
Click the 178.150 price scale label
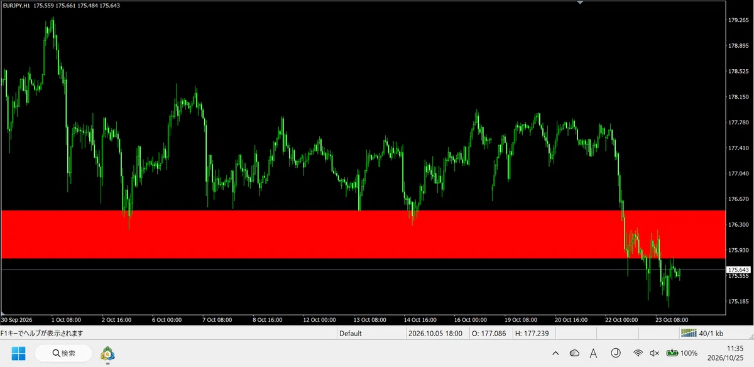click(738, 97)
